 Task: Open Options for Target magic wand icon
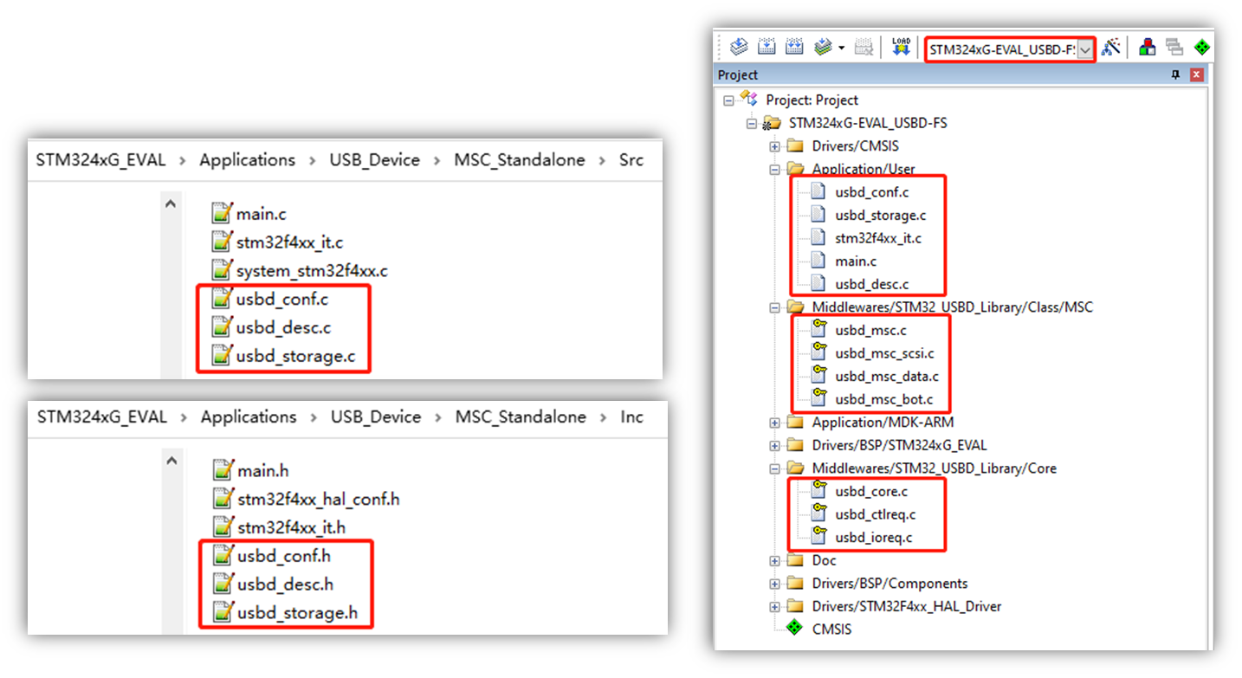1111,48
